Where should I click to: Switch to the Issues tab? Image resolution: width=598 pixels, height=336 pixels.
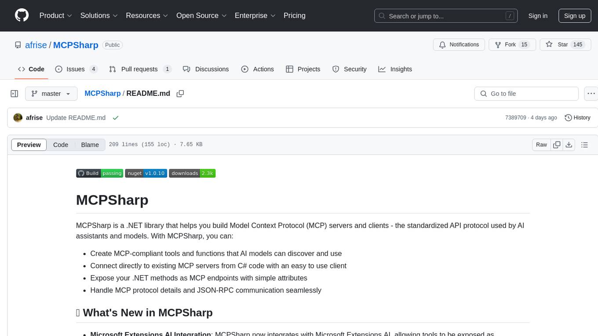click(76, 69)
